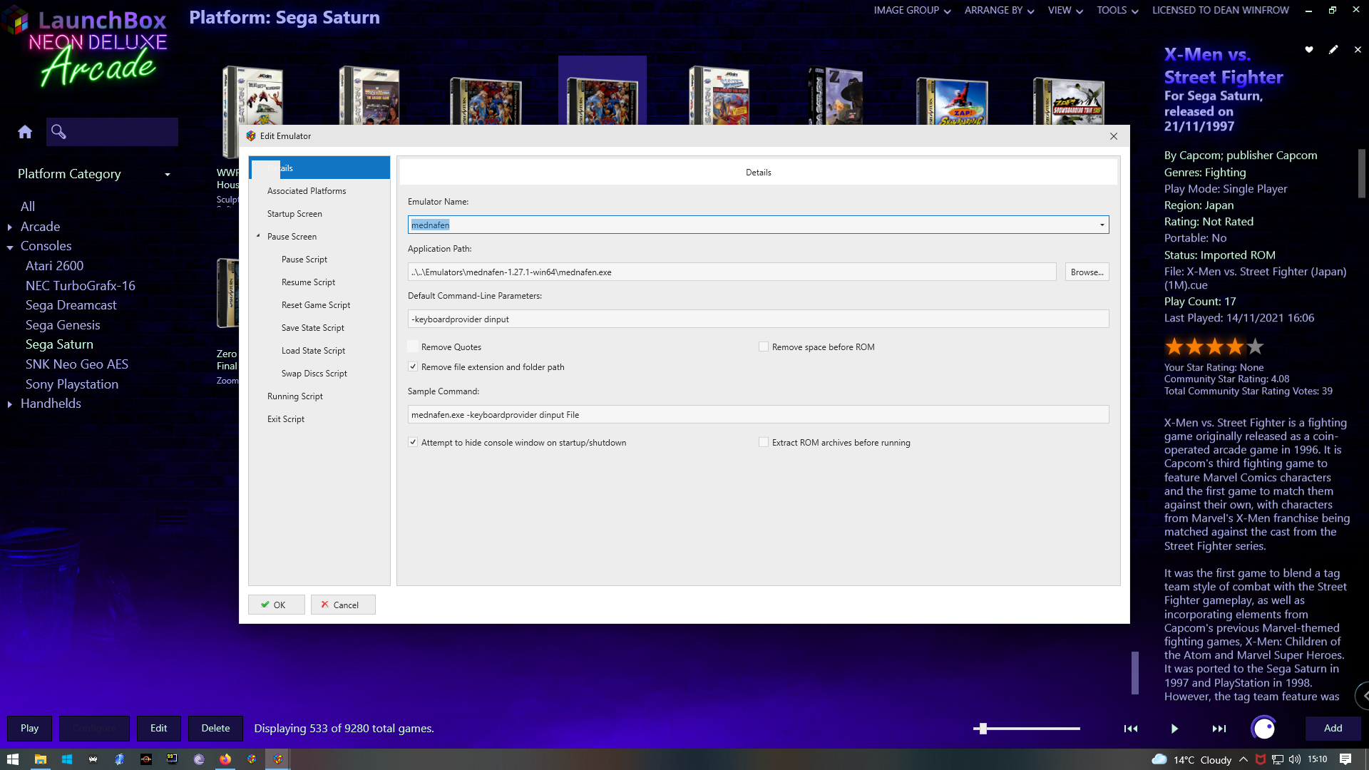
Task: Edit game details with pencil icon
Action: coord(1333,50)
